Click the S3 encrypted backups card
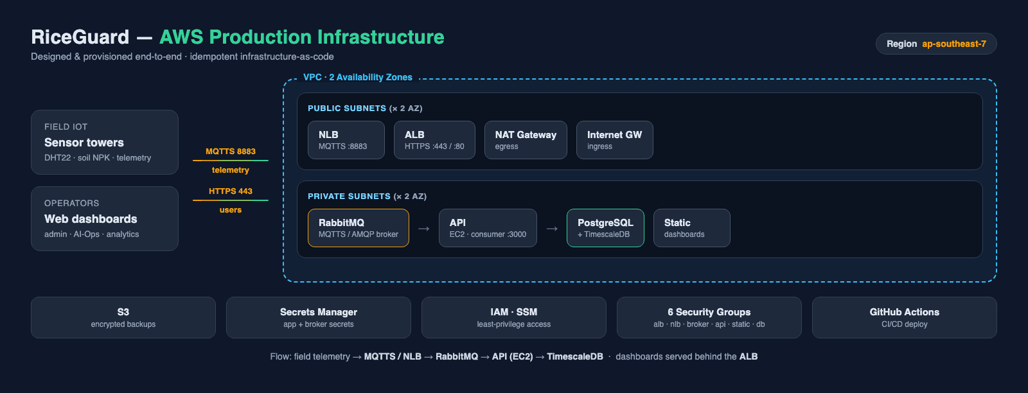The width and height of the screenshot is (1028, 393). point(123,317)
